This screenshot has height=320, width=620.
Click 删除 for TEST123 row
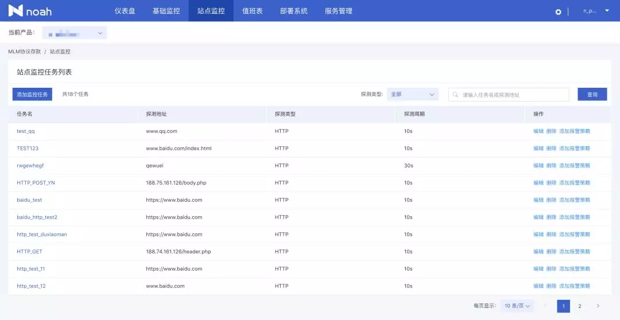(551, 148)
